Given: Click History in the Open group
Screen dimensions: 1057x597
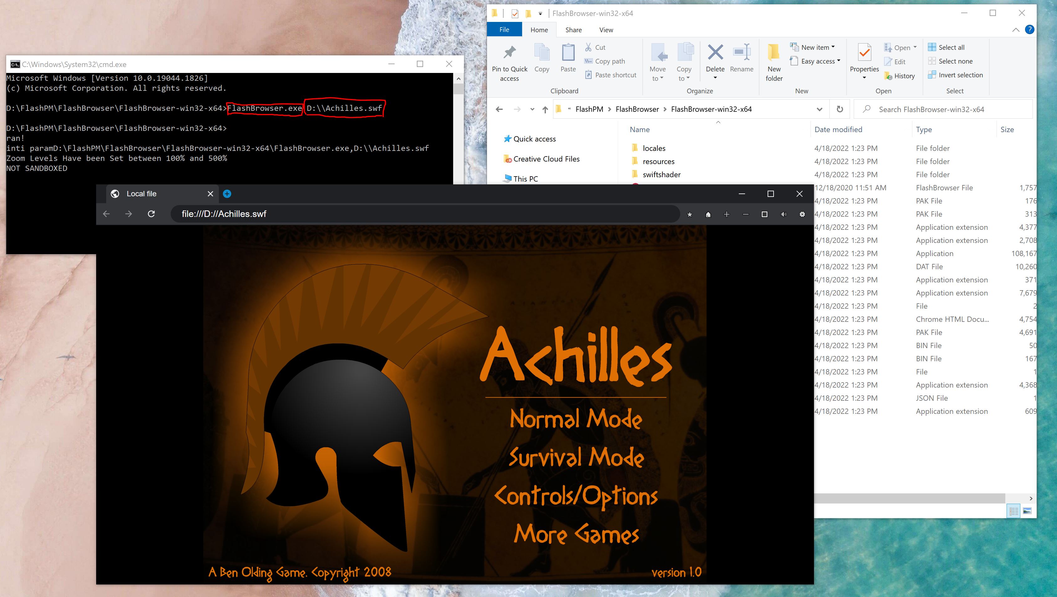Looking at the screenshot, I should tap(899, 76).
